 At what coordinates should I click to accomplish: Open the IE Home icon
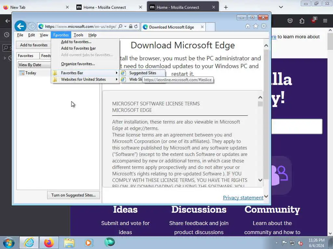pyautogui.click(x=247, y=26)
